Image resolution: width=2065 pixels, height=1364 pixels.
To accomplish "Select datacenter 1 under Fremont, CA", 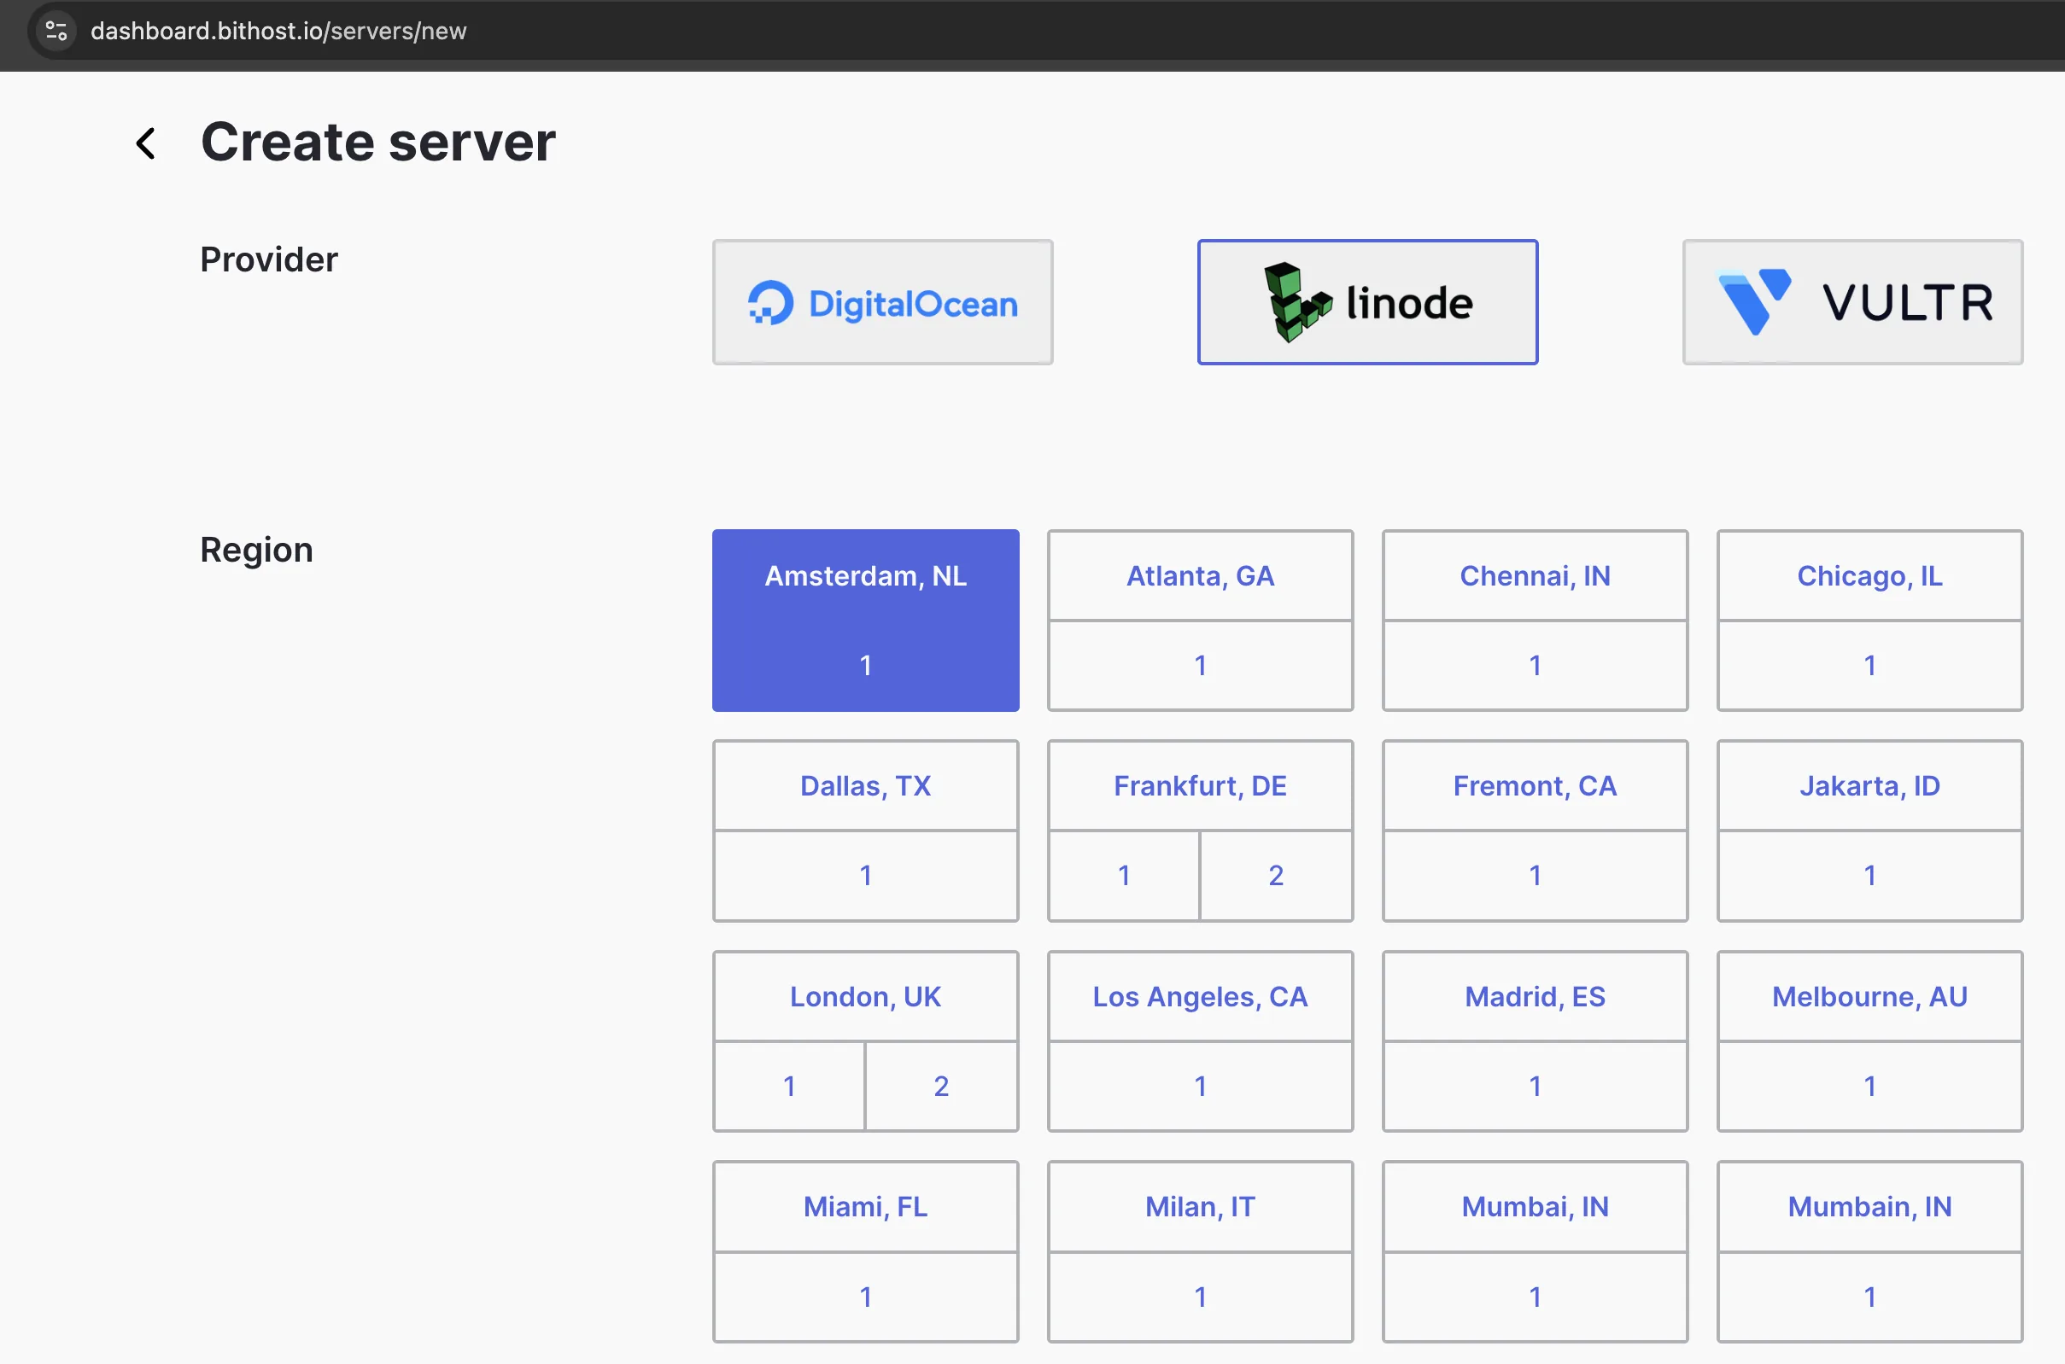I will point(1535,875).
